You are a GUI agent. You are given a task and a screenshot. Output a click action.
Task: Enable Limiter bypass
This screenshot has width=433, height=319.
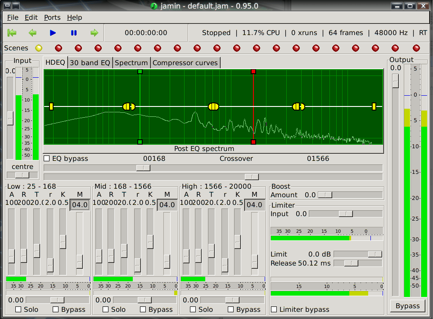tap(274, 309)
